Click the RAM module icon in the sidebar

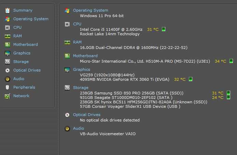pyautogui.click(x=7, y=36)
